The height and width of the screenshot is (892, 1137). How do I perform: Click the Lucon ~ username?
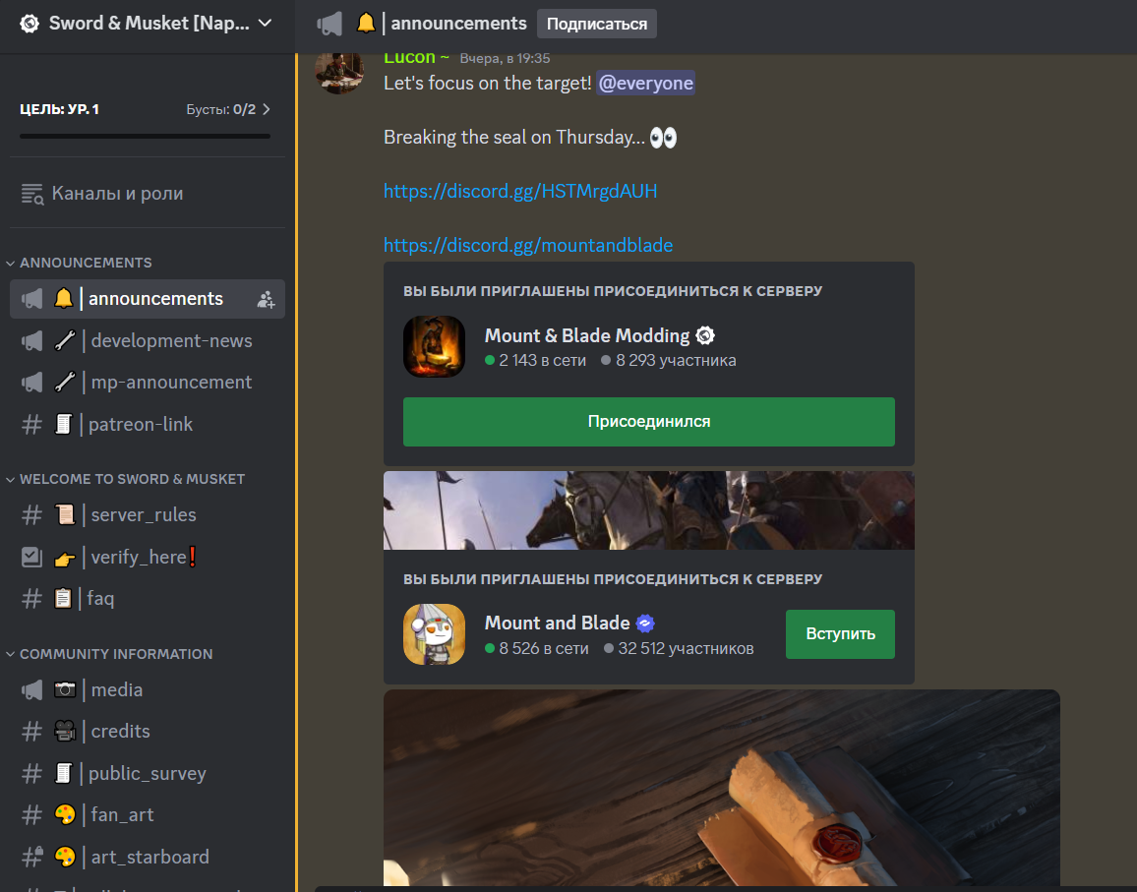416,58
